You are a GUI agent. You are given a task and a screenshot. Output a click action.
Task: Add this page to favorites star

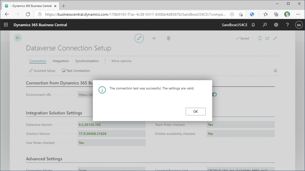click(x=241, y=14)
